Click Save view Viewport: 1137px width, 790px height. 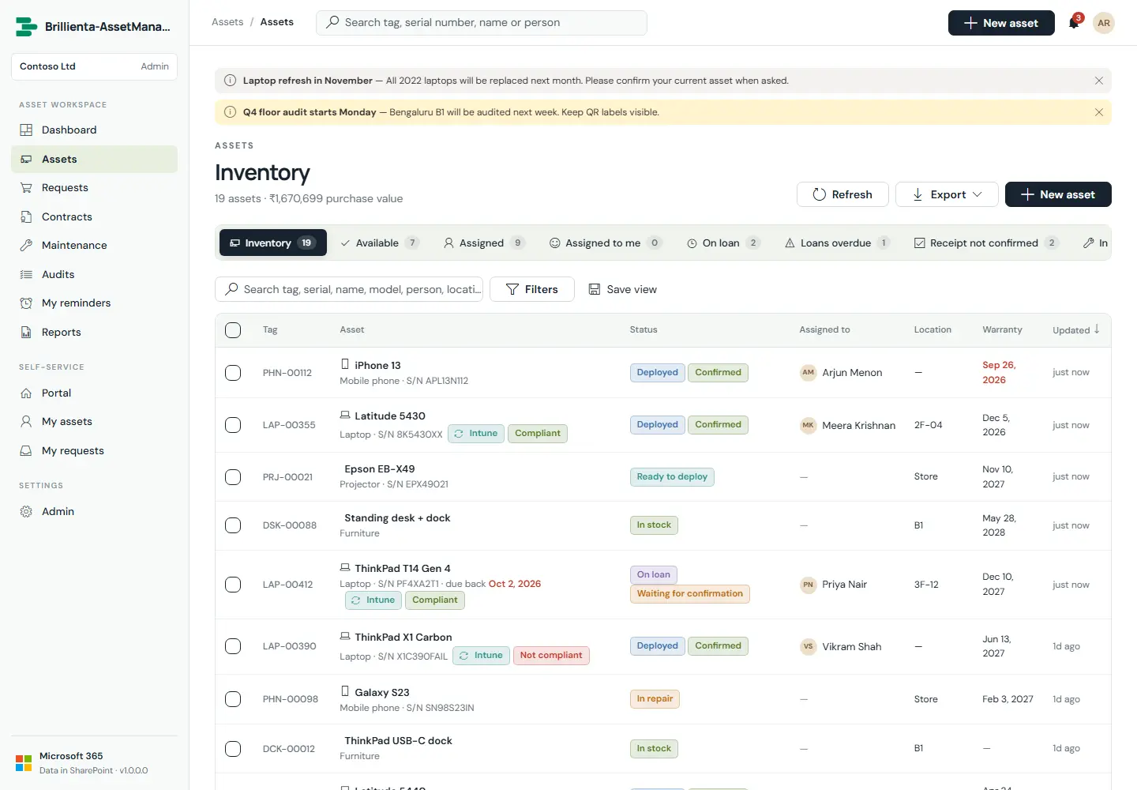point(623,290)
